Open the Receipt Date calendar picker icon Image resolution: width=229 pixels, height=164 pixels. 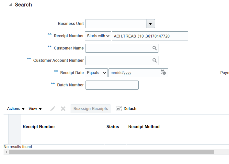pos(163,72)
